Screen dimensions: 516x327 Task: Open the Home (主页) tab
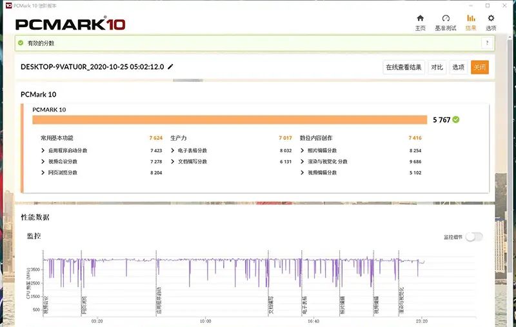[x=421, y=23]
